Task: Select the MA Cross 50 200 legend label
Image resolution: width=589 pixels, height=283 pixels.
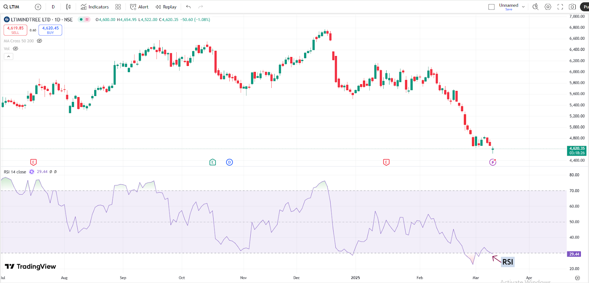Action: (19, 41)
